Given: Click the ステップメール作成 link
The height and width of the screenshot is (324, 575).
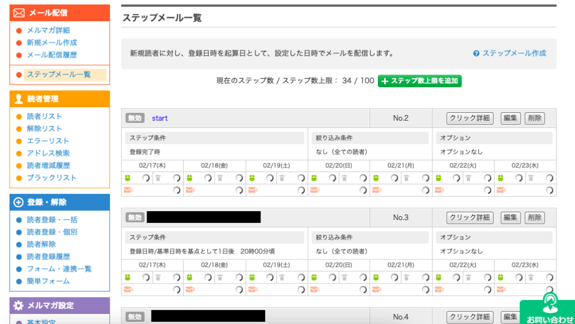Looking at the screenshot, I should point(514,53).
